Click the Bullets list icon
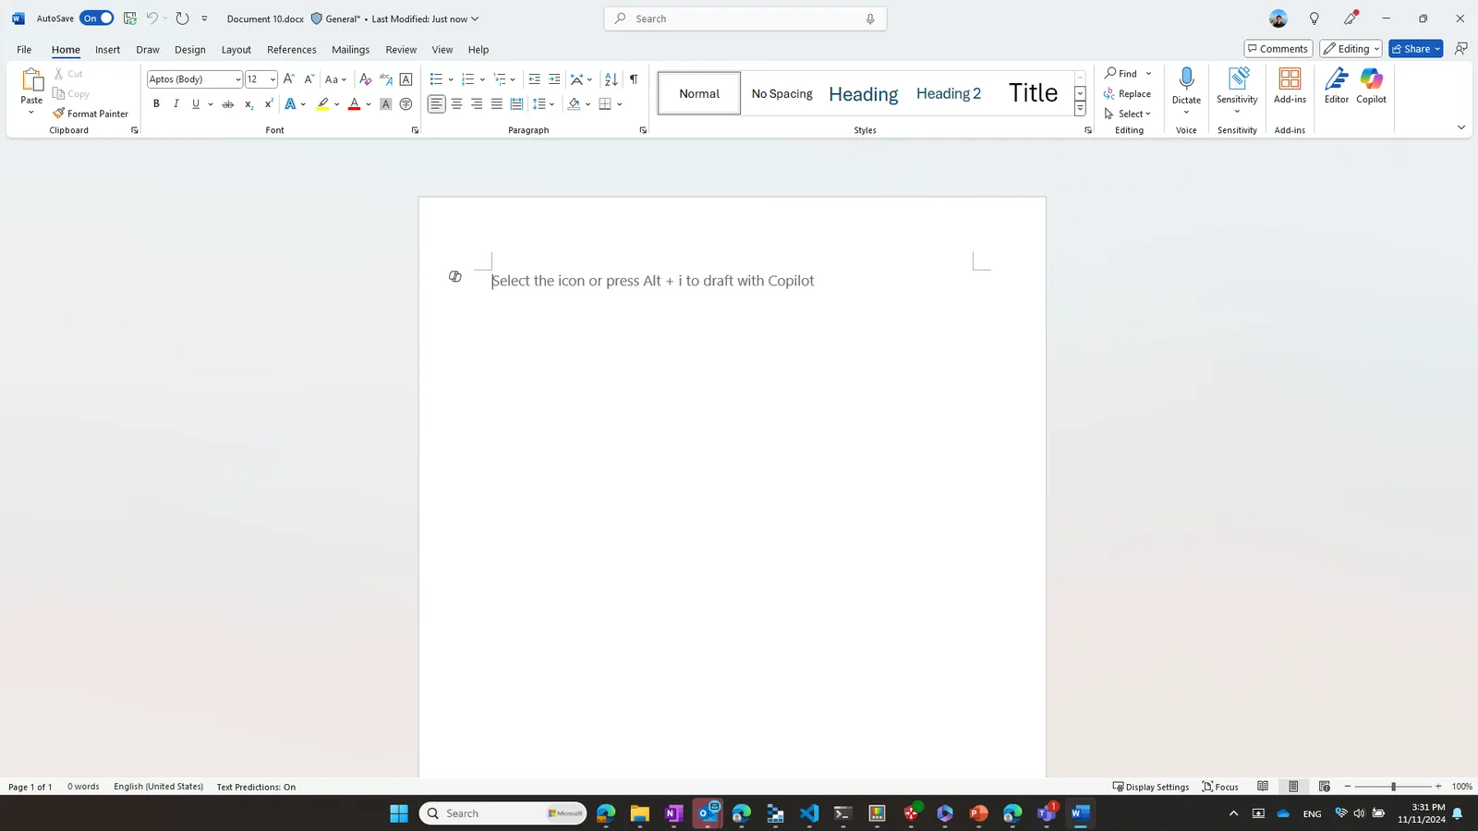This screenshot has width=1478, height=831. pyautogui.click(x=437, y=79)
